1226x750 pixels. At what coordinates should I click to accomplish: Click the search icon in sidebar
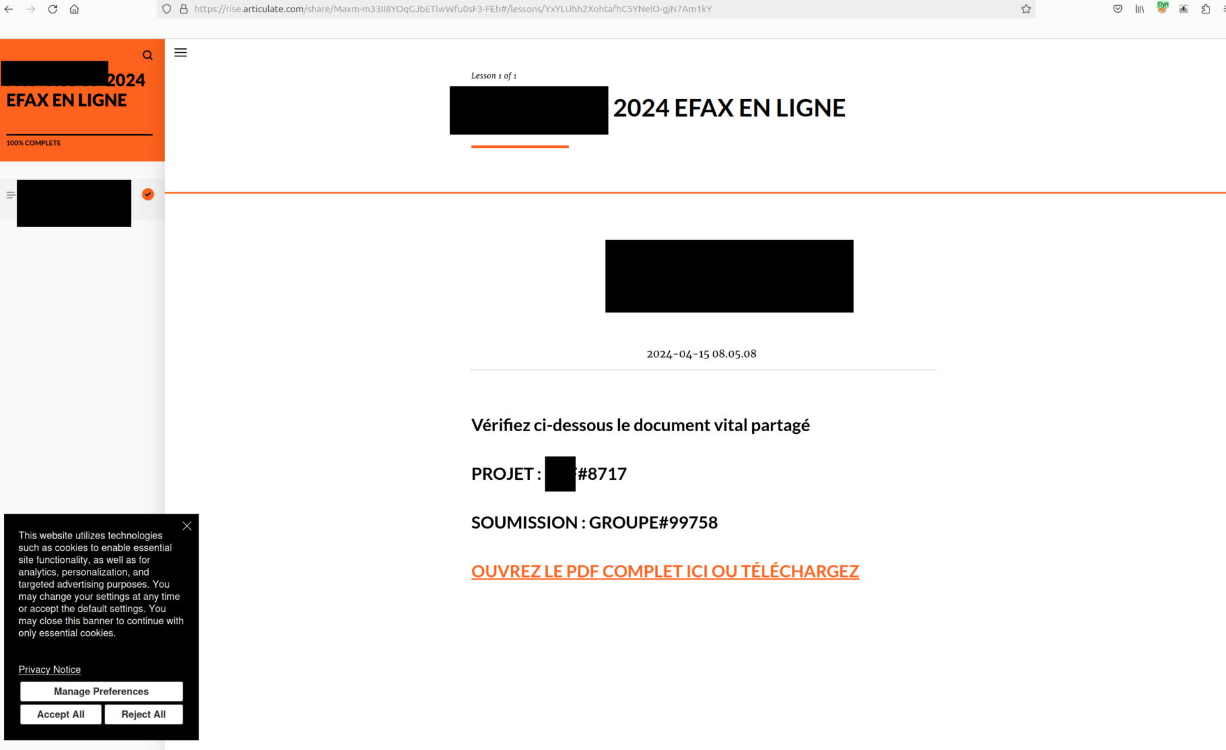pyautogui.click(x=147, y=54)
